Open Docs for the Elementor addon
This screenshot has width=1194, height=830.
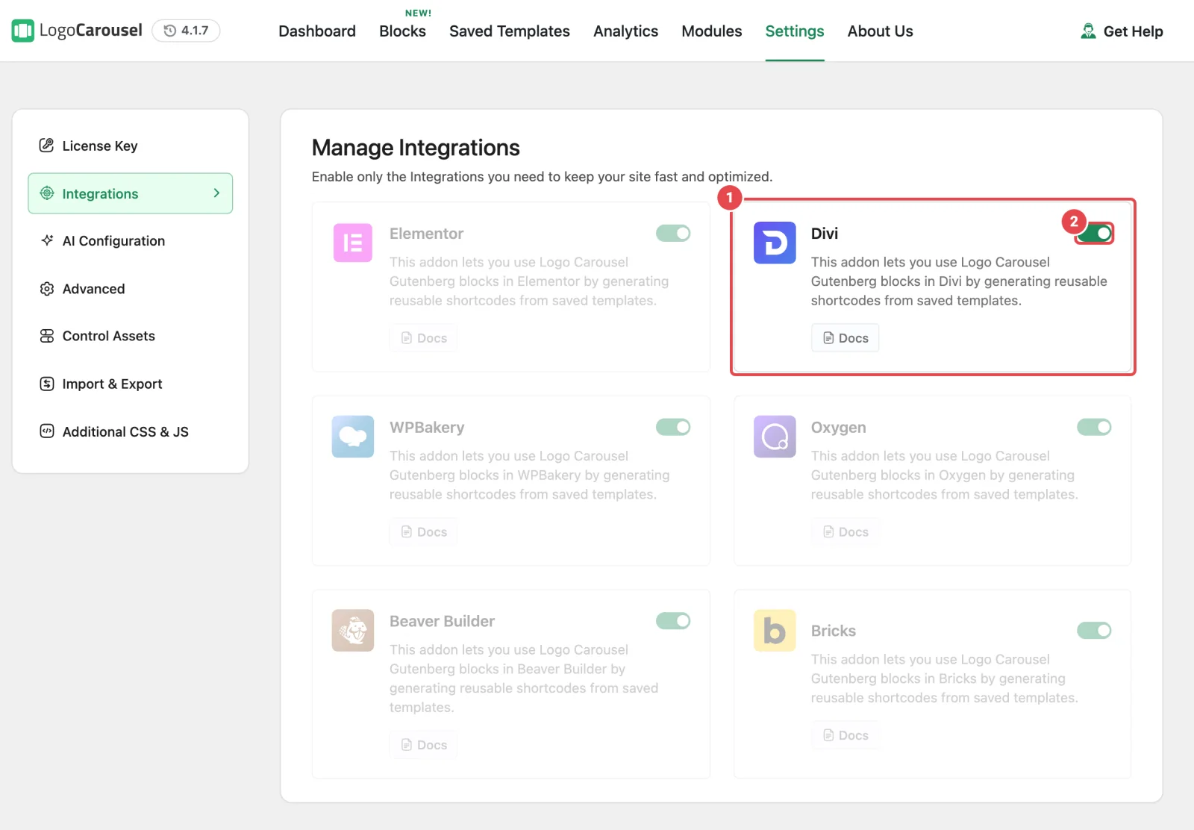click(x=424, y=338)
